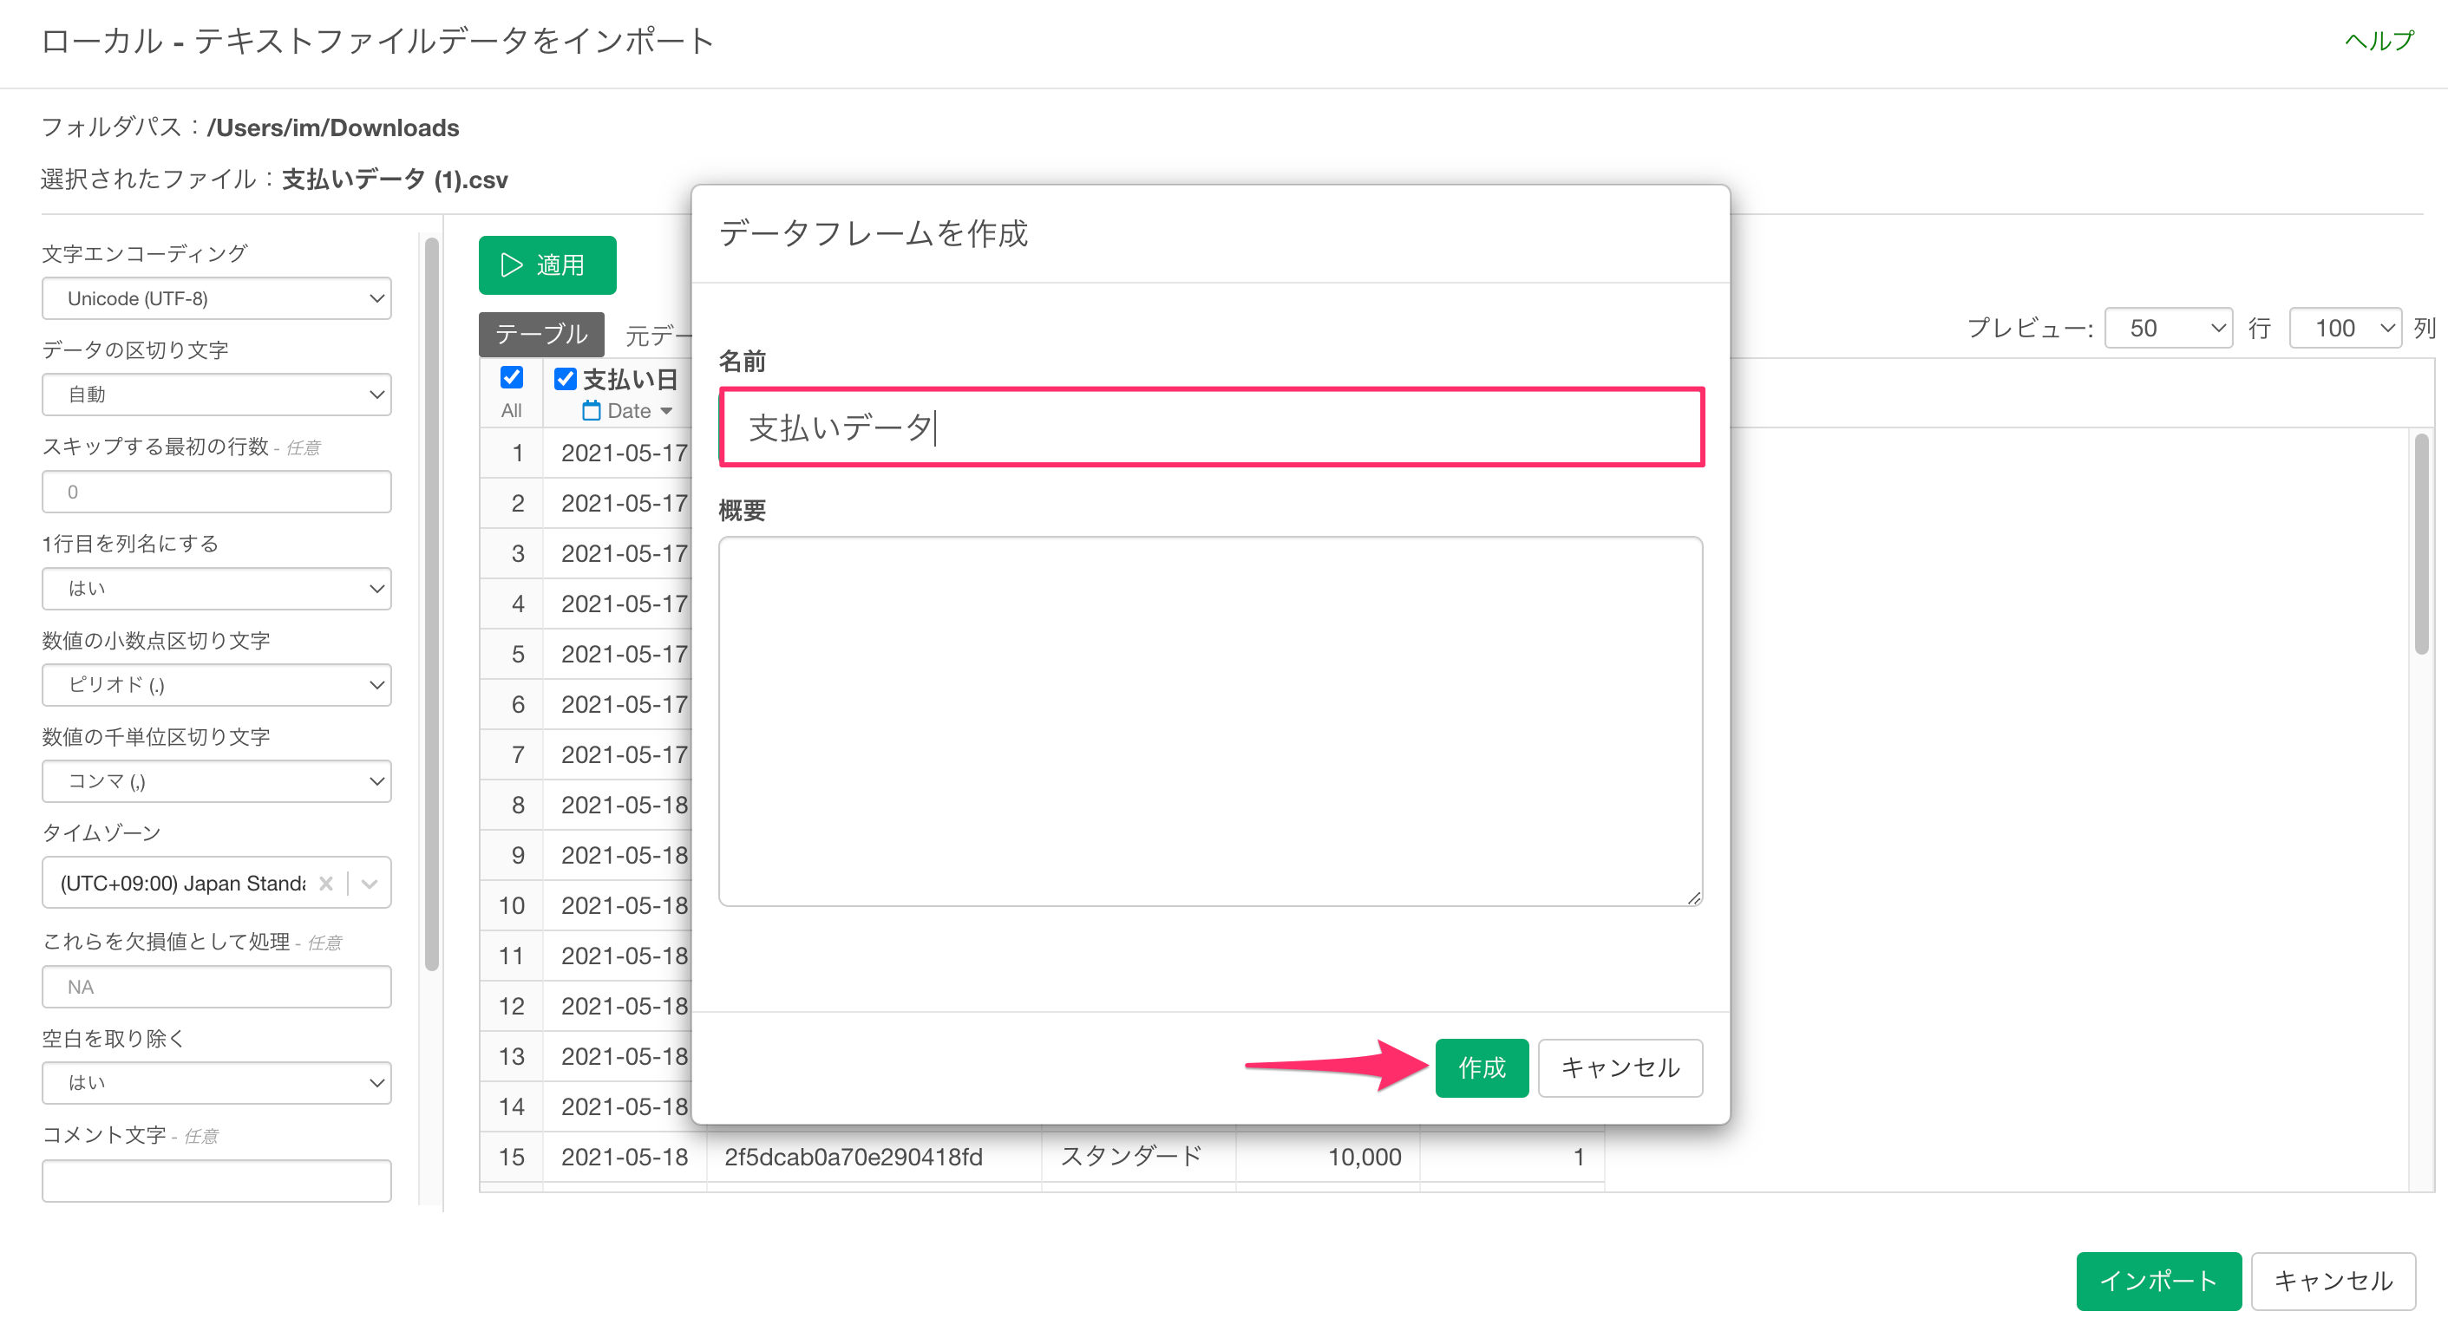This screenshot has width=2448, height=1318.
Task: Click the calendar Date type icon
Action: tap(591, 410)
